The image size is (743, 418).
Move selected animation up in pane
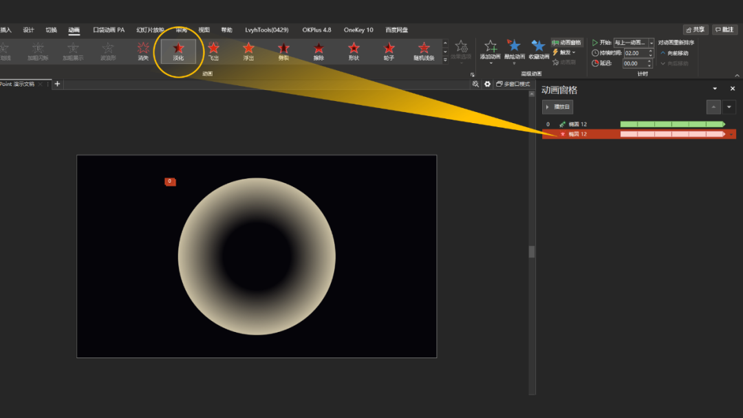pos(713,107)
